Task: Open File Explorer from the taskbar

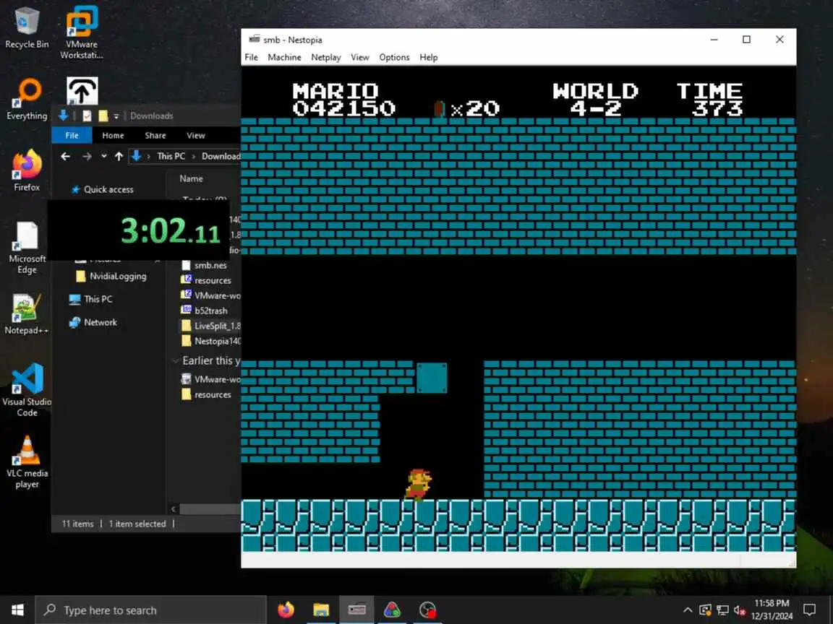Action: (x=321, y=610)
